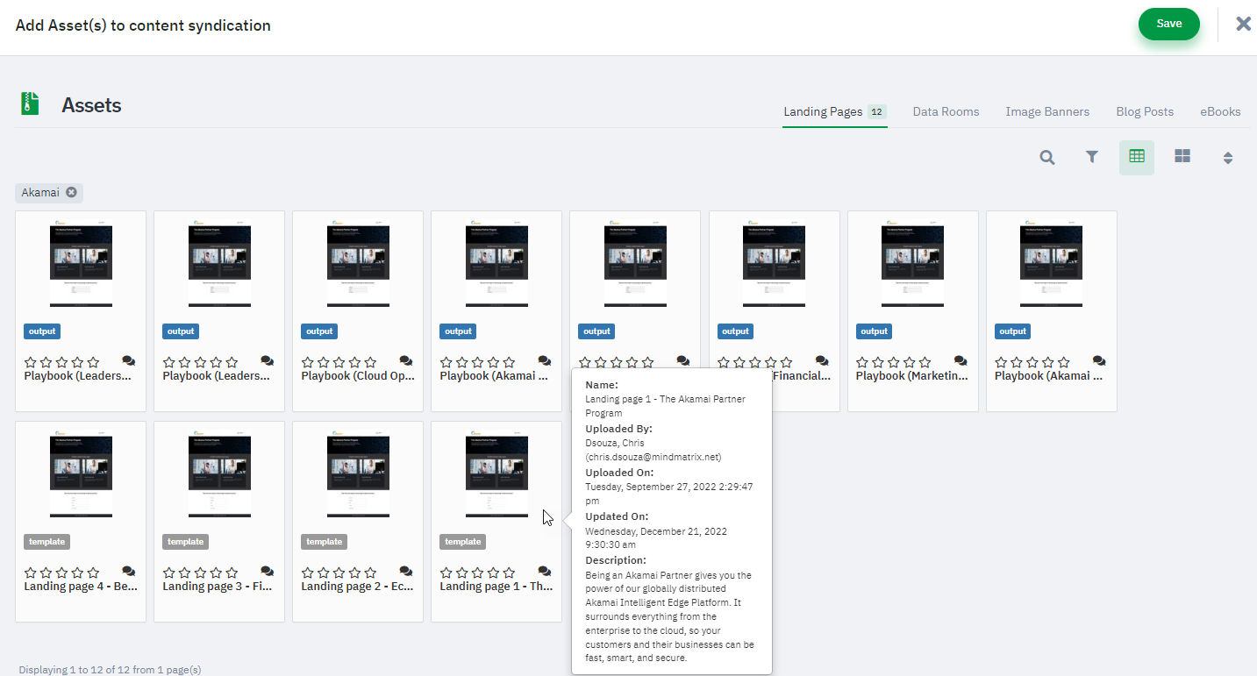Open comments on the Financial playbook card
Screen dimensions: 1257x676
[822, 361]
